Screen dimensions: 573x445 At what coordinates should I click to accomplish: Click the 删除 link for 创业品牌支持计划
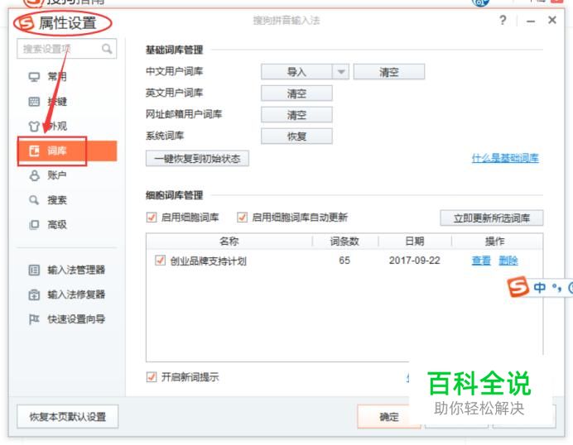pos(508,261)
